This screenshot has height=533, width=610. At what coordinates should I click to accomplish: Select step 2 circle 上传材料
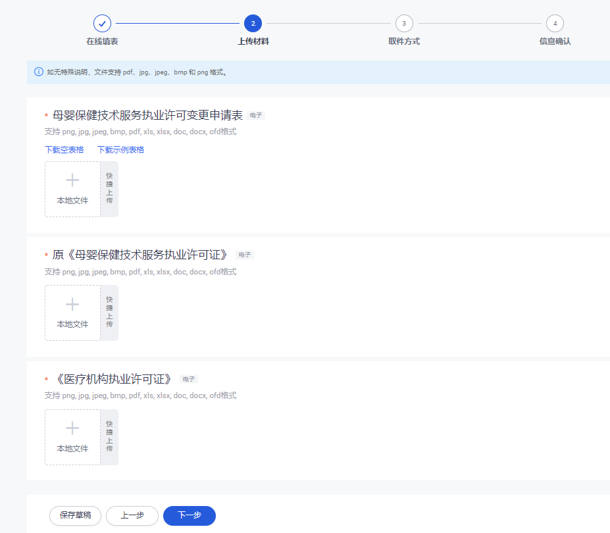click(253, 23)
